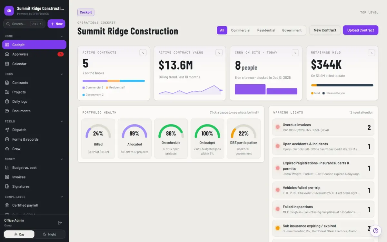Click the Cockpit breadcrumb tag
The image size is (387, 242).
[x=86, y=12]
